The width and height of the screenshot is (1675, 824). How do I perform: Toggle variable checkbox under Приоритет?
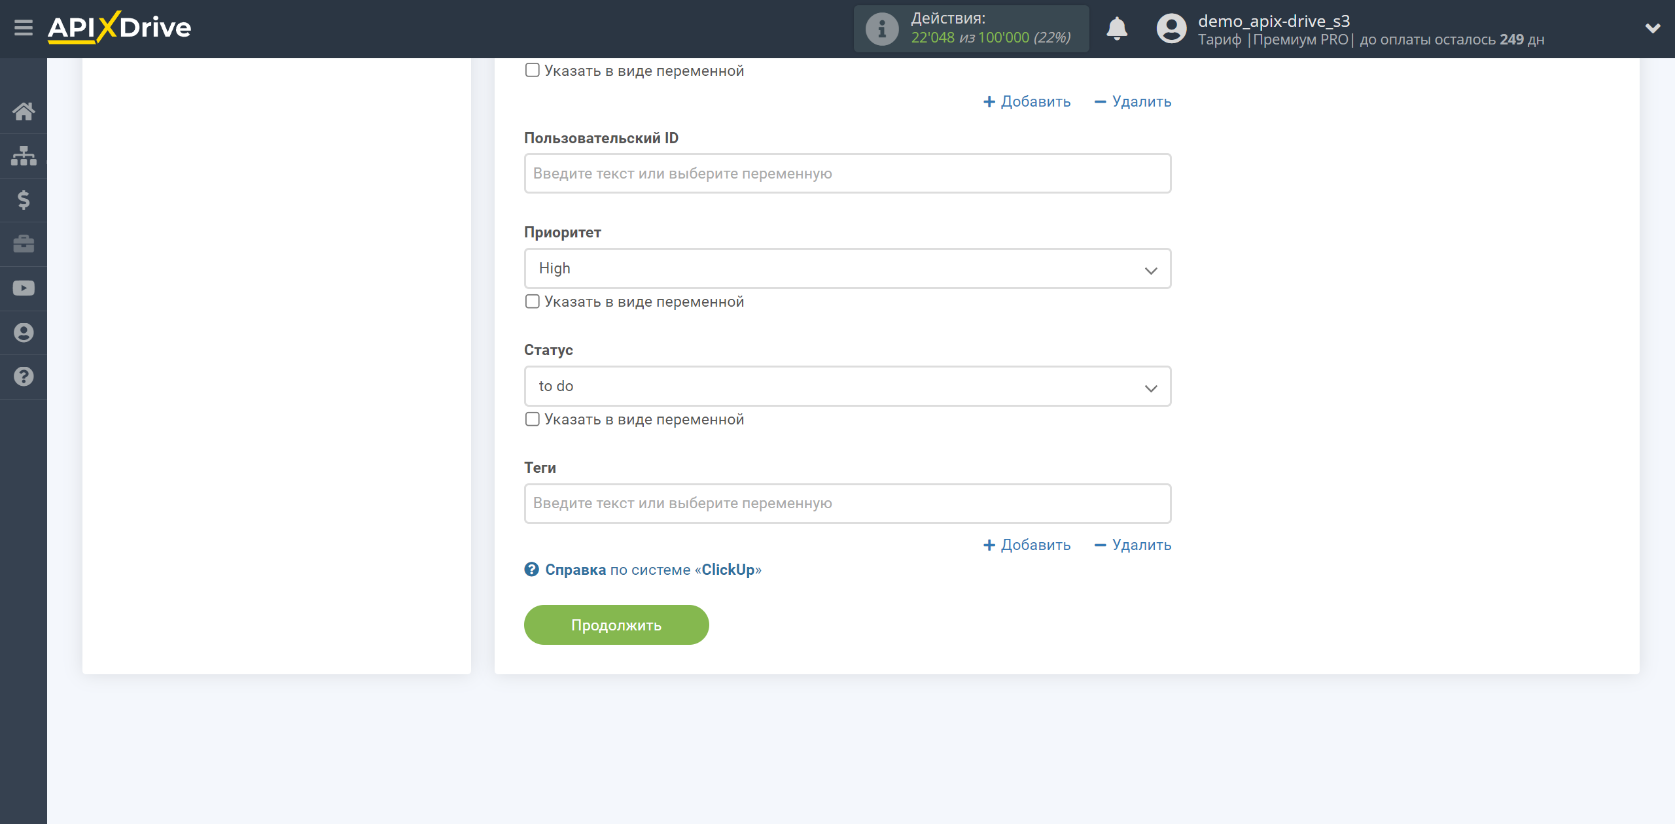point(533,301)
